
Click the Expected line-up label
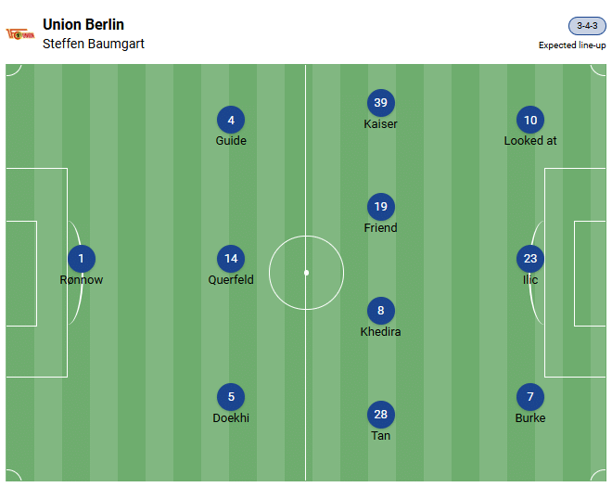(x=572, y=45)
